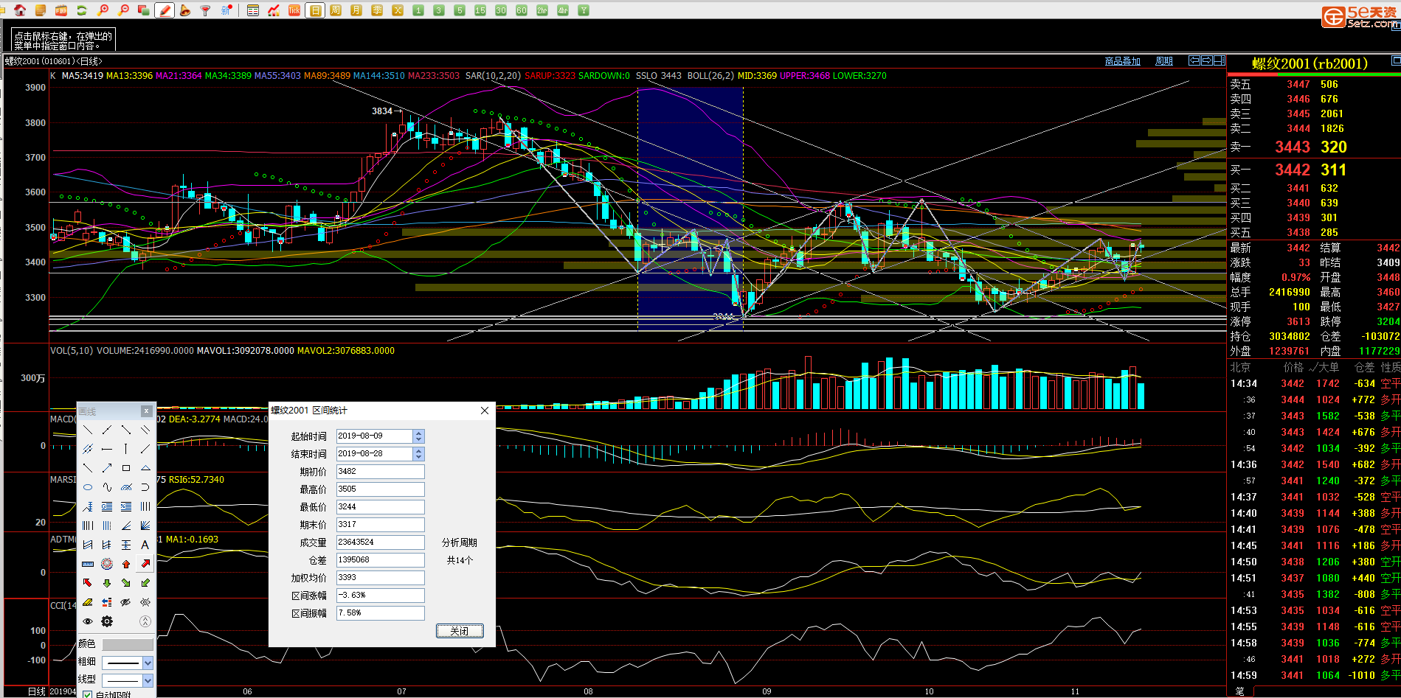Toggle the 自动吸附 auto-snap checkbox
This screenshot has width=1401, height=698.
[88, 694]
